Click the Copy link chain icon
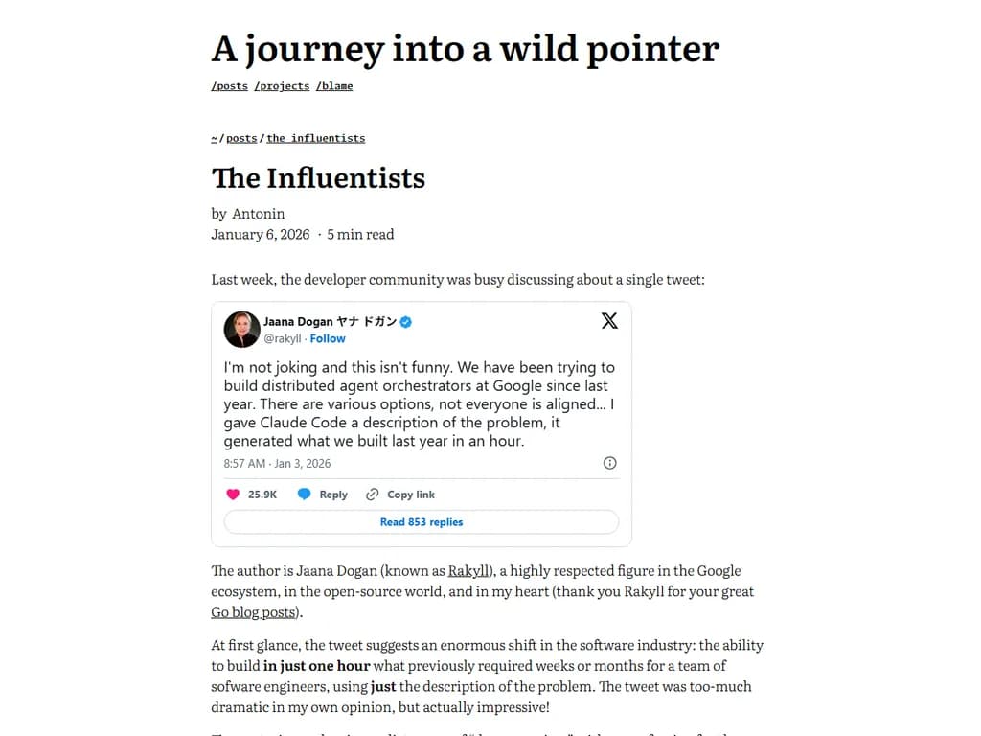 373,494
